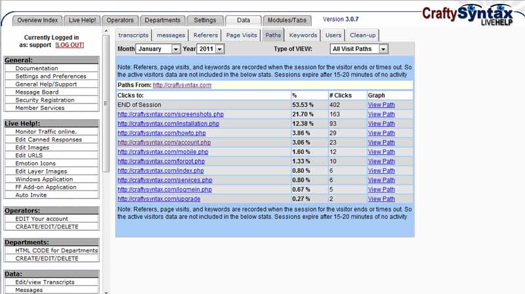The image size is (525, 294).
Task: Open the forgot.php path link
Action: click(x=161, y=161)
